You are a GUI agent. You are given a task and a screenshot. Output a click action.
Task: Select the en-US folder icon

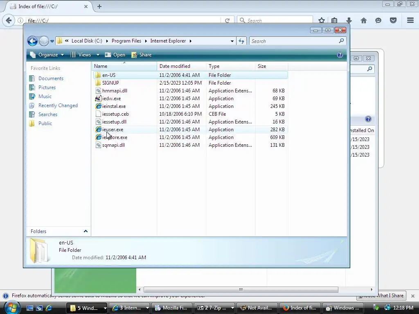98,75
